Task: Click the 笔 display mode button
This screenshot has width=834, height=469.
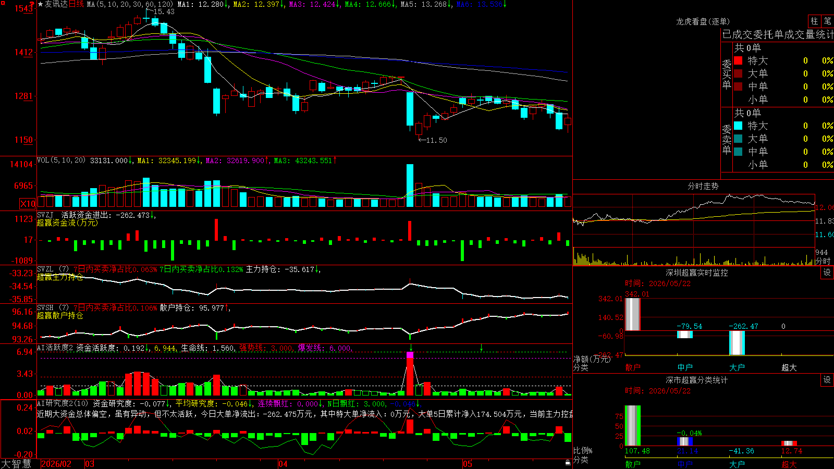Action: pyautogui.click(x=827, y=21)
